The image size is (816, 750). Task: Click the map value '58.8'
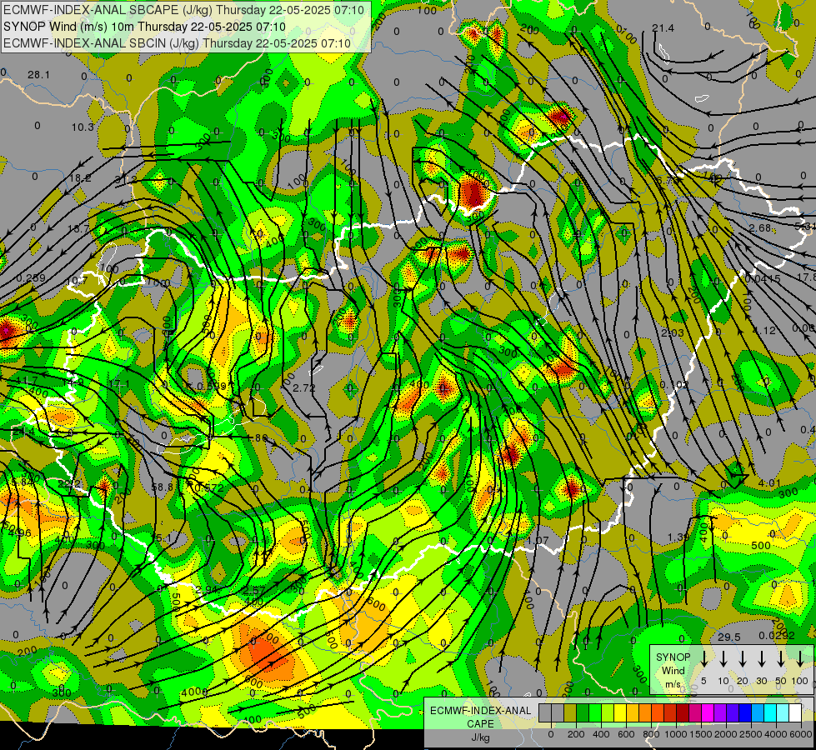162,487
